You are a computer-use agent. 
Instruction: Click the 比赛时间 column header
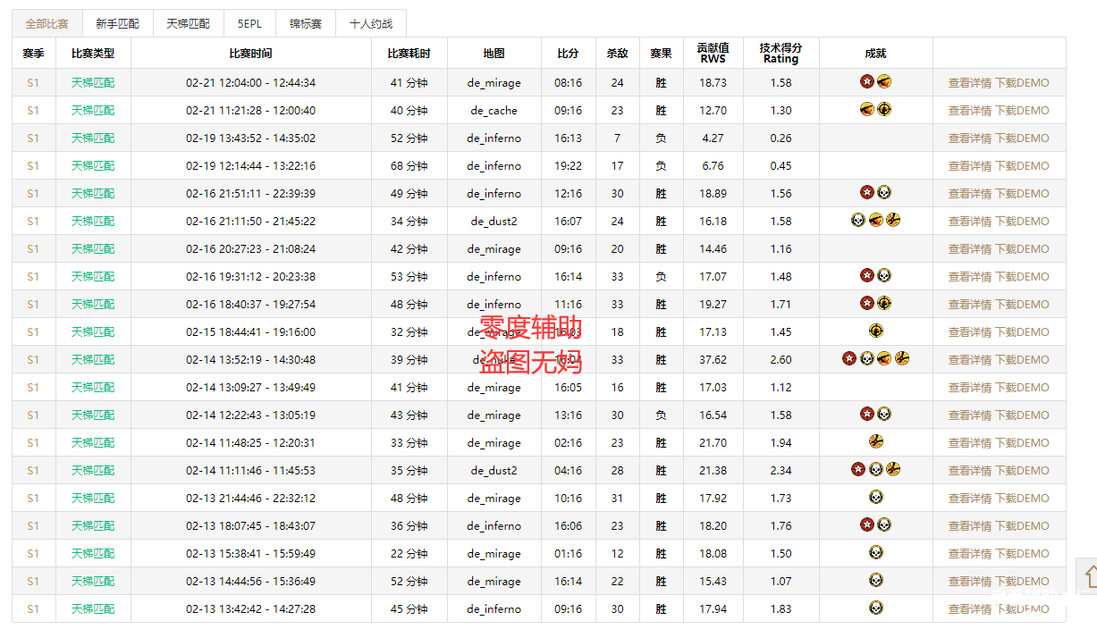click(251, 54)
